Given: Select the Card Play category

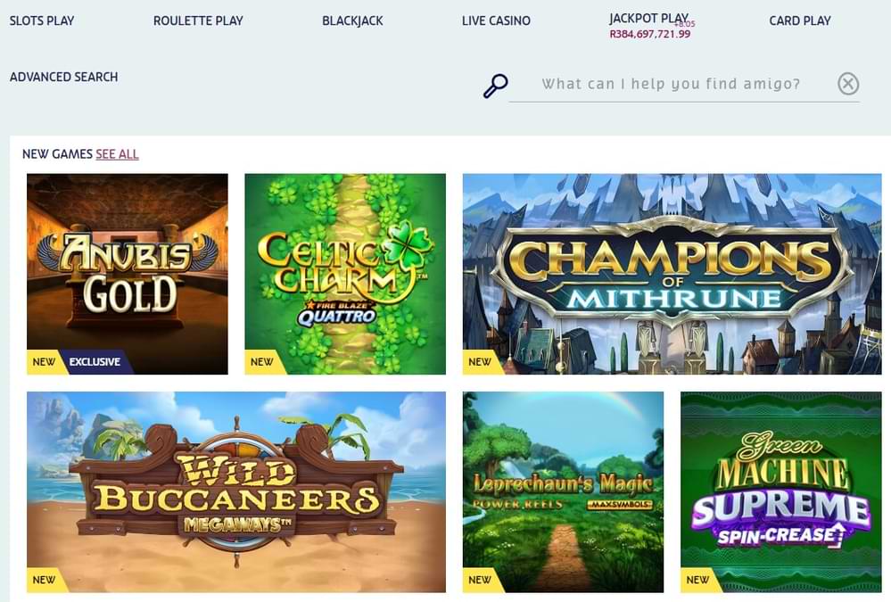Looking at the screenshot, I should point(799,21).
